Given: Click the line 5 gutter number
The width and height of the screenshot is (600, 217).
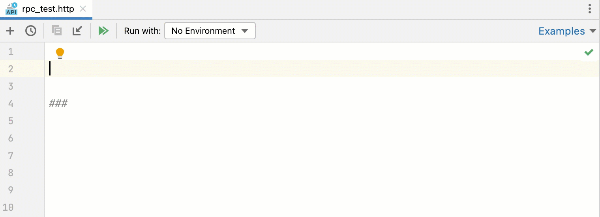Looking at the screenshot, I should click(10, 121).
